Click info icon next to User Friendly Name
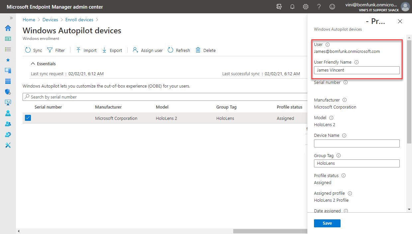This screenshot has width=412, height=234. point(357,62)
